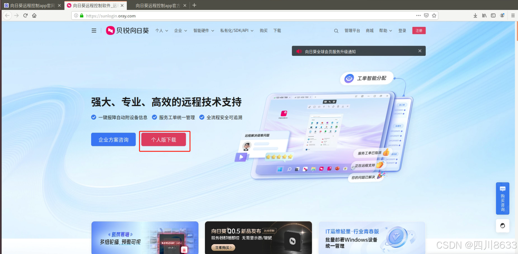Click the 工单智能分配 bubble
Viewport: 518px width, 254px height.
coord(367,78)
